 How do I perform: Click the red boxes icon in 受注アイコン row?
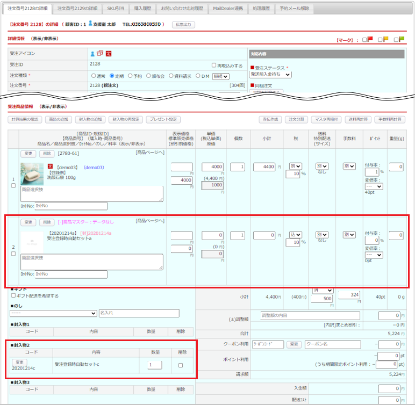point(100,54)
